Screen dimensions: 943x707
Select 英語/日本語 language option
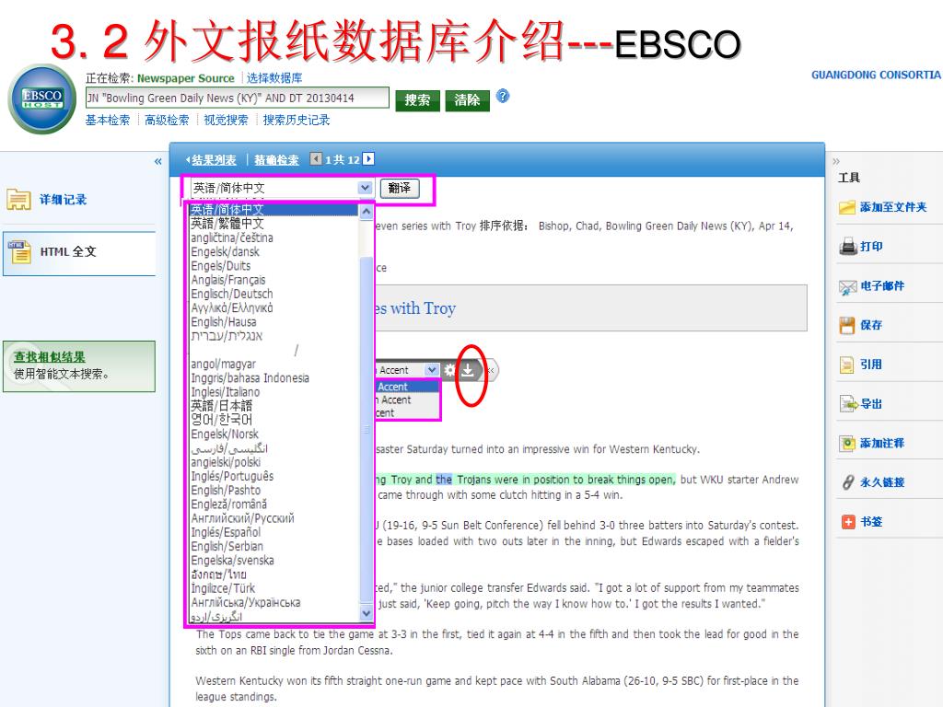221,406
